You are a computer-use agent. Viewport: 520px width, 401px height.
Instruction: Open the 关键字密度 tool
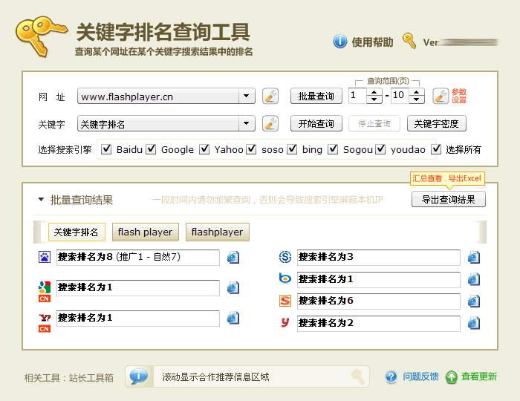[437, 123]
